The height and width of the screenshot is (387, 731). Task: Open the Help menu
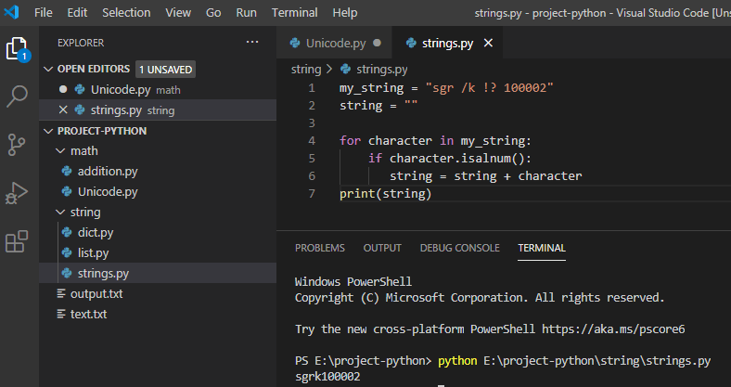pyautogui.click(x=345, y=13)
